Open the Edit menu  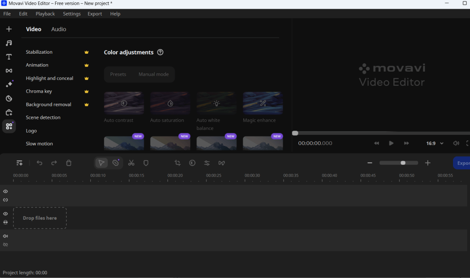click(23, 14)
